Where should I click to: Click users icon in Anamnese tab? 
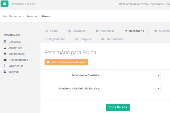point(97,31)
